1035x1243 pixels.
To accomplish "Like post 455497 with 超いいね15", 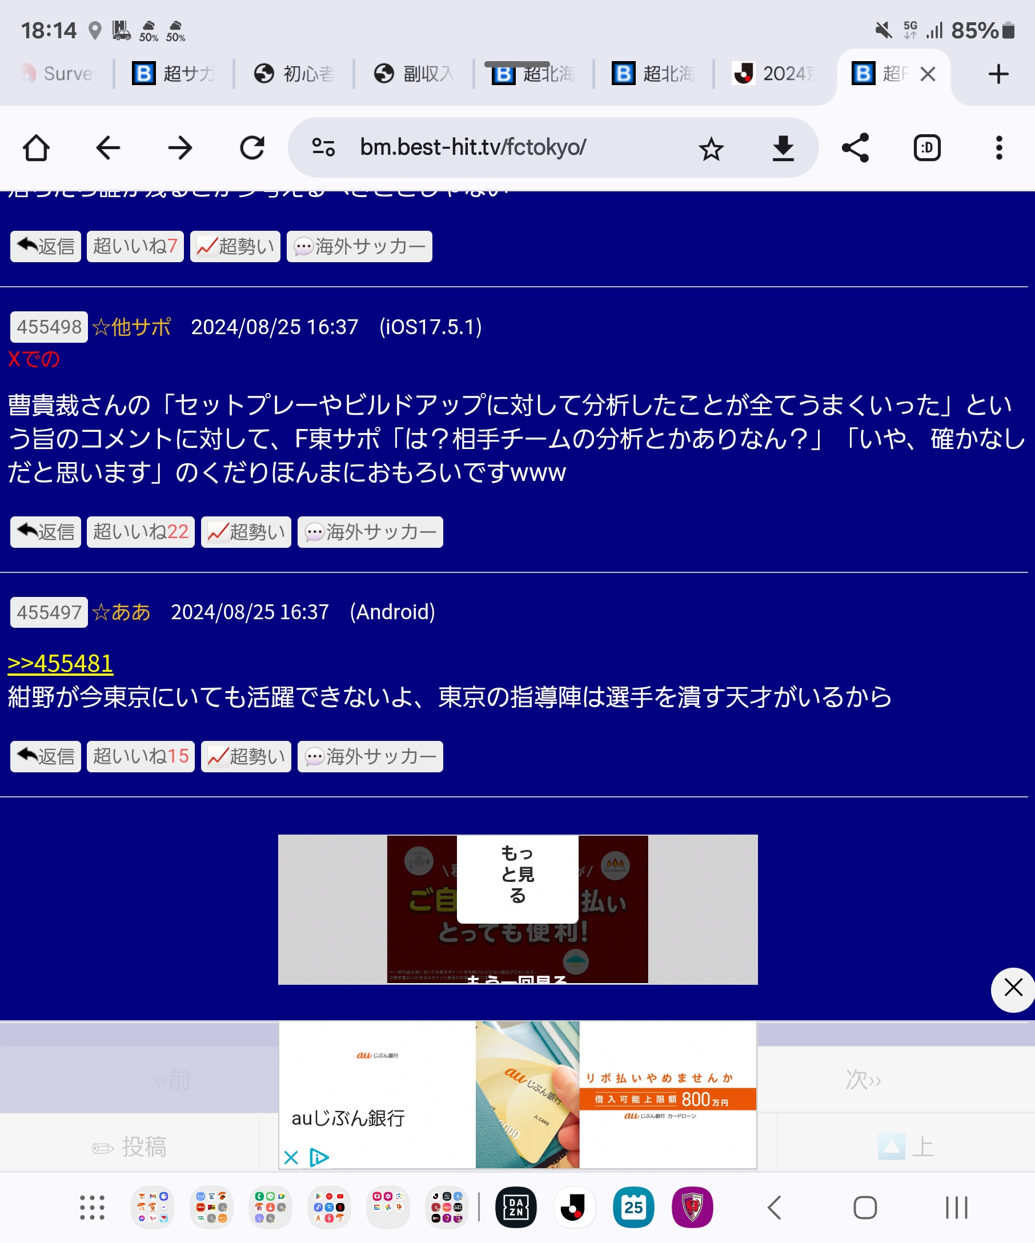I will [x=141, y=756].
